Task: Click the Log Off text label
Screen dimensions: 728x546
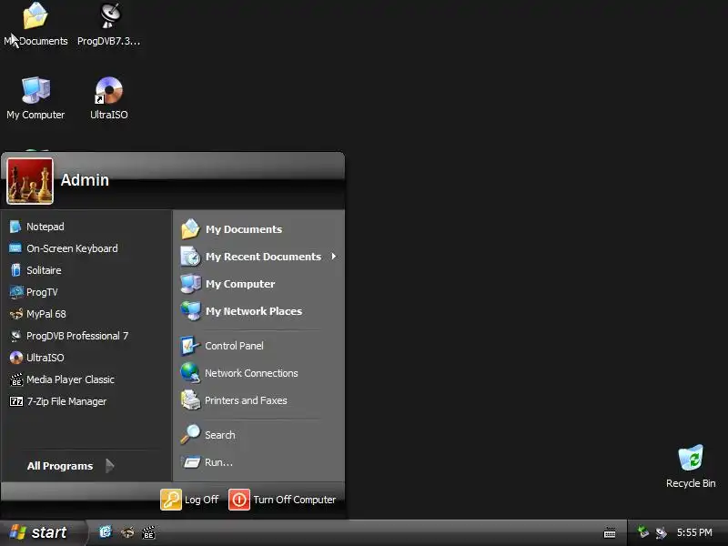Action: click(x=201, y=500)
